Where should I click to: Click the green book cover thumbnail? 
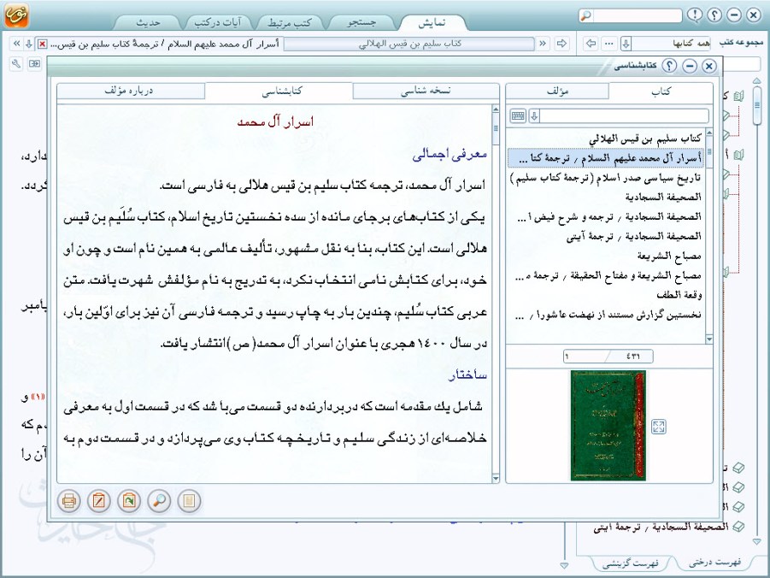(608, 425)
